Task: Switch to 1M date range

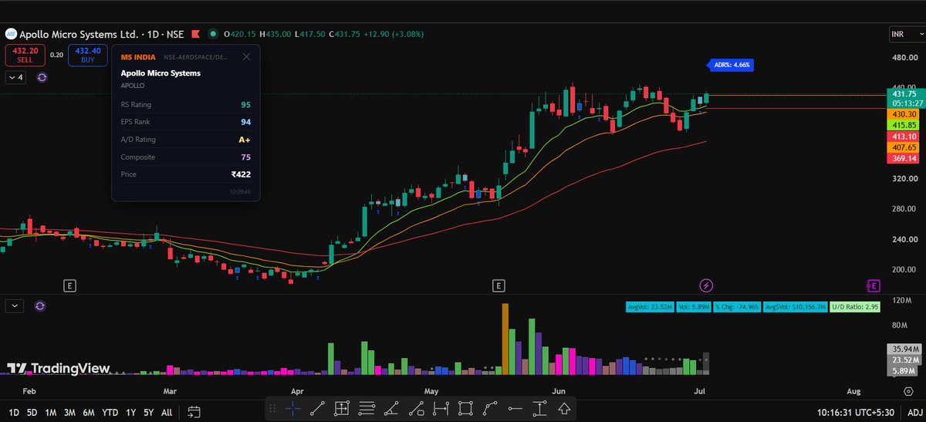Action: (x=51, y=412)
